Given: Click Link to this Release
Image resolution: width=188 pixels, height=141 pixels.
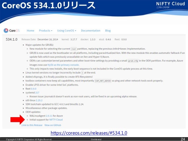Looking at the screenshot, I should (32, 125).
